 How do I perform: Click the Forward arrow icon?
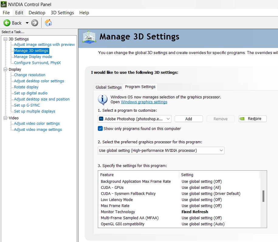pos(35,23)
